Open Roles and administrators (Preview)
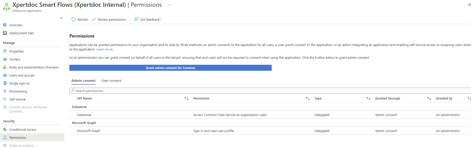This screenshot has height=148, width=471. [34, 67]
